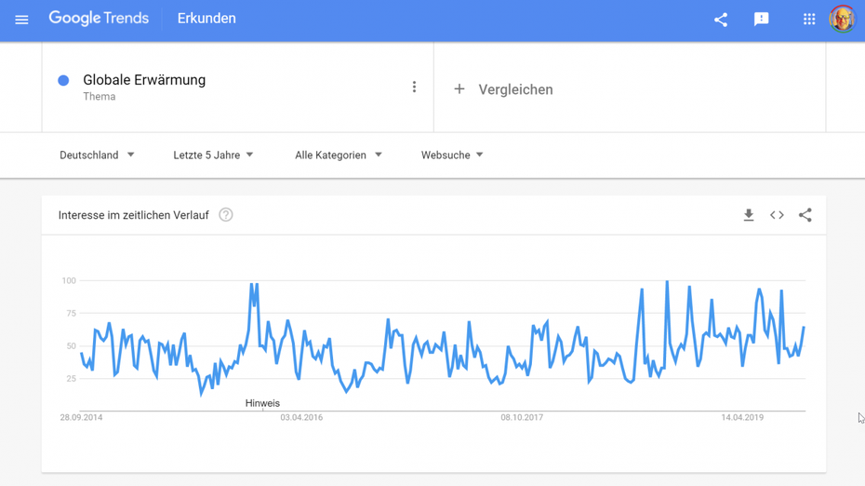Screen dimensions: 865x486
Task: Open the Google apps grid
Action: tap(809, 20)
